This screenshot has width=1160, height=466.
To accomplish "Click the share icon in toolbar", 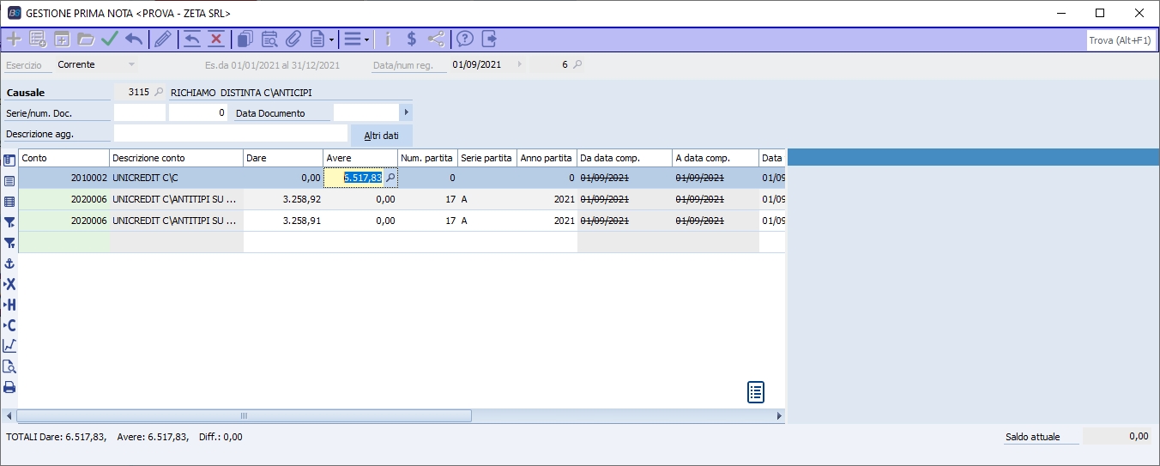I will tap(437, 39).
